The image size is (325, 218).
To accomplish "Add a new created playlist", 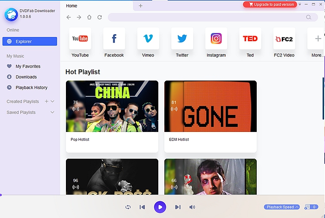I will [46, 101].
